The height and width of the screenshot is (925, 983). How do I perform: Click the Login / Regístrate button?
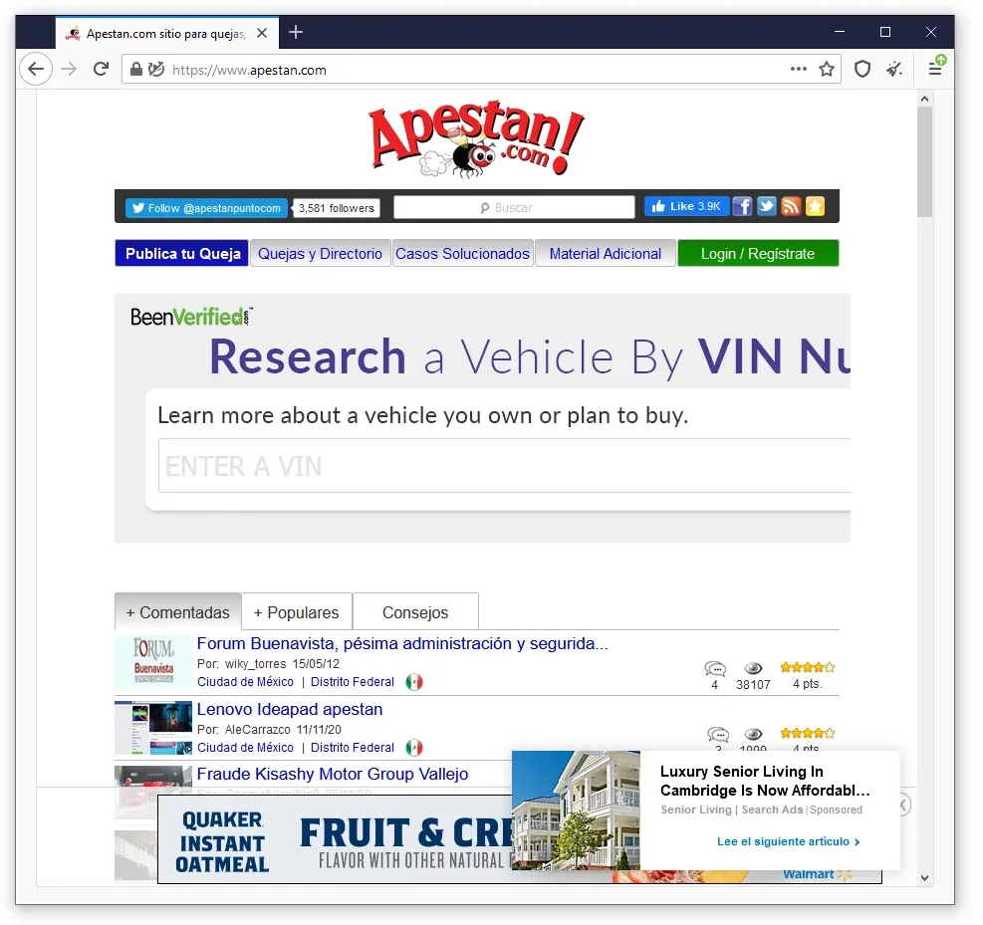(x=757, y=253)
